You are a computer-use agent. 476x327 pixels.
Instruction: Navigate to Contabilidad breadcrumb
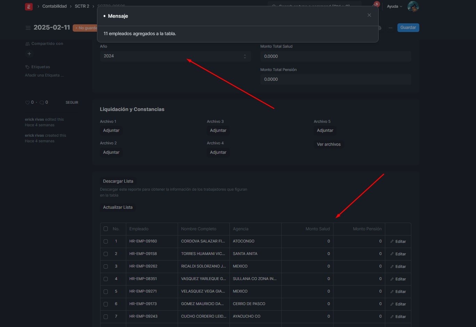pos(55,6)
